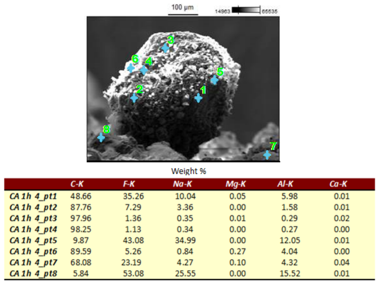Click the F-K value 35.26

[x=134, y=196]
